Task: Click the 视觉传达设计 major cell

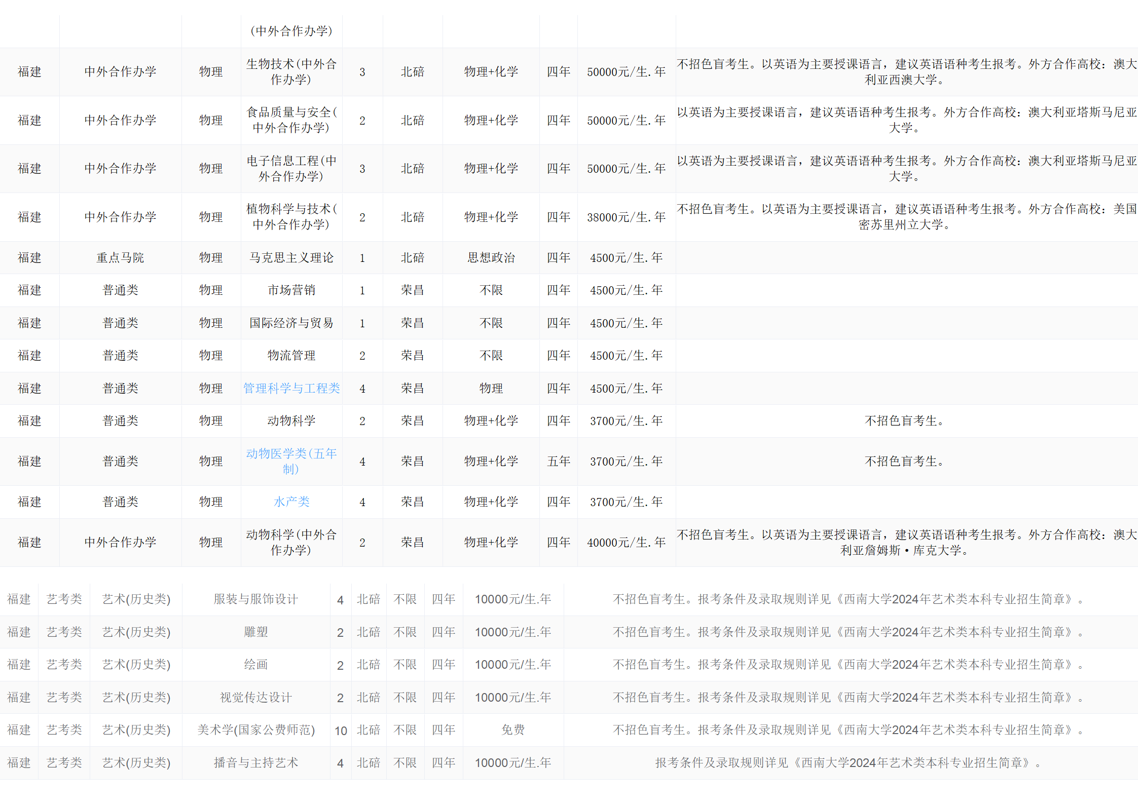Action: click(256, 698)
